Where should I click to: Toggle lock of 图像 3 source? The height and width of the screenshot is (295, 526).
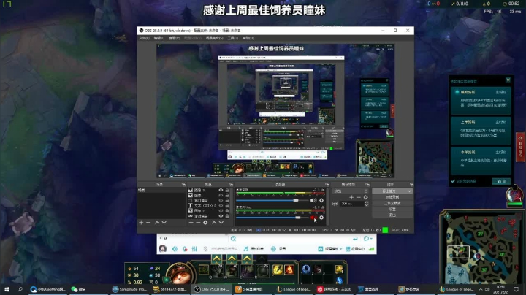click(x=227, y=190)
